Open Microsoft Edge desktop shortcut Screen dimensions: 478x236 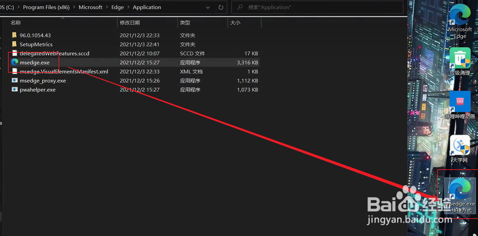[460, 21]
